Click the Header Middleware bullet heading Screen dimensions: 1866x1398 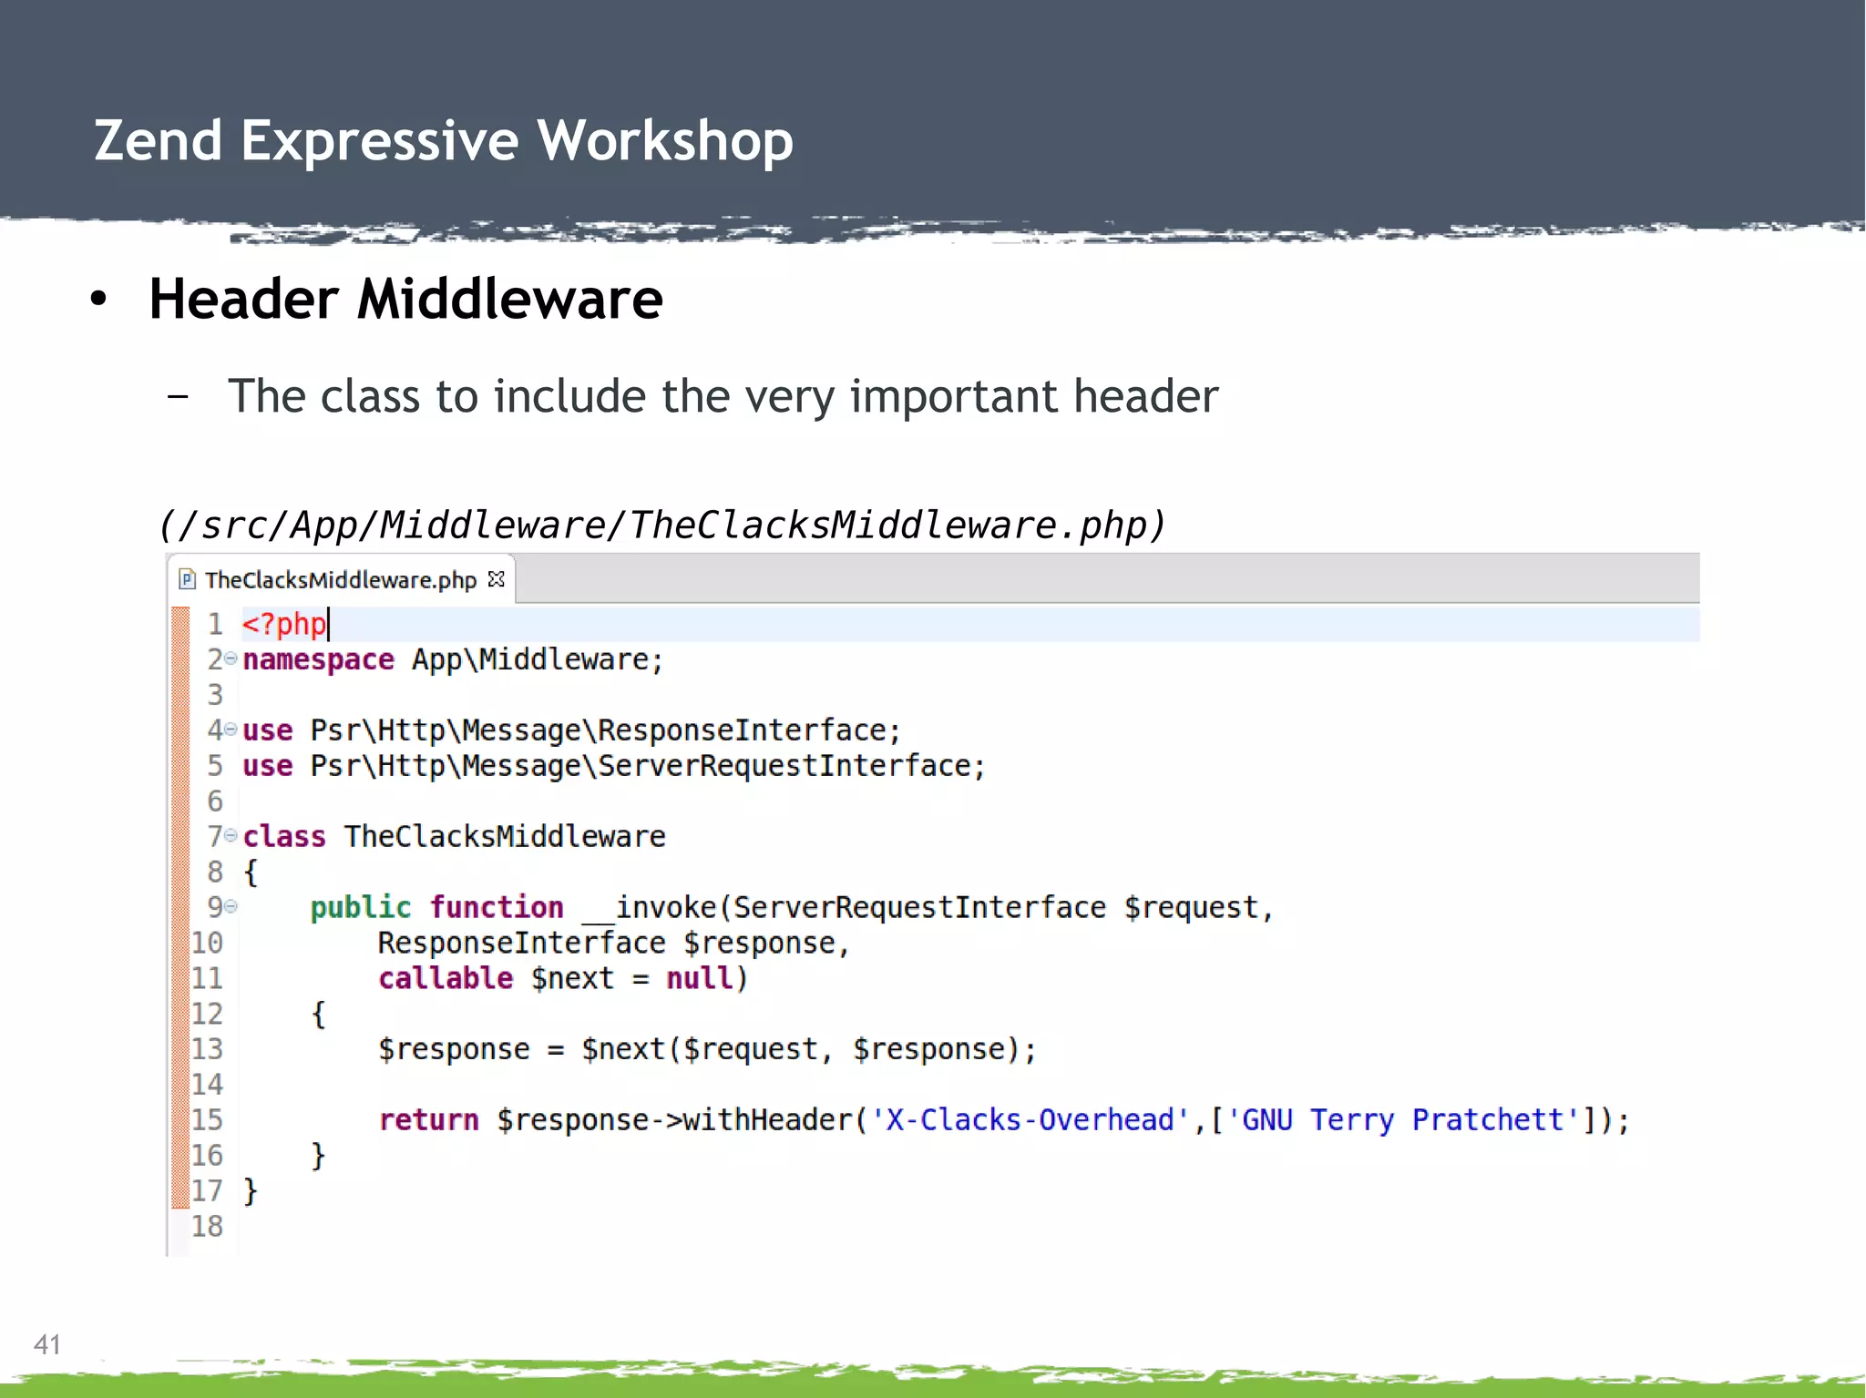(x=405, y=299)
